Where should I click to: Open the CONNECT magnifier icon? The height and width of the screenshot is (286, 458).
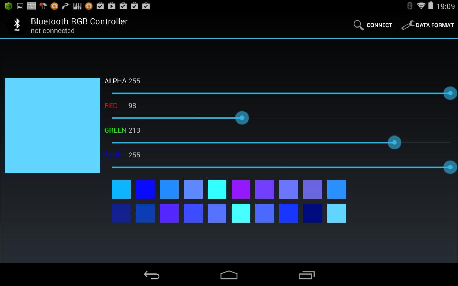pos(358,25)
